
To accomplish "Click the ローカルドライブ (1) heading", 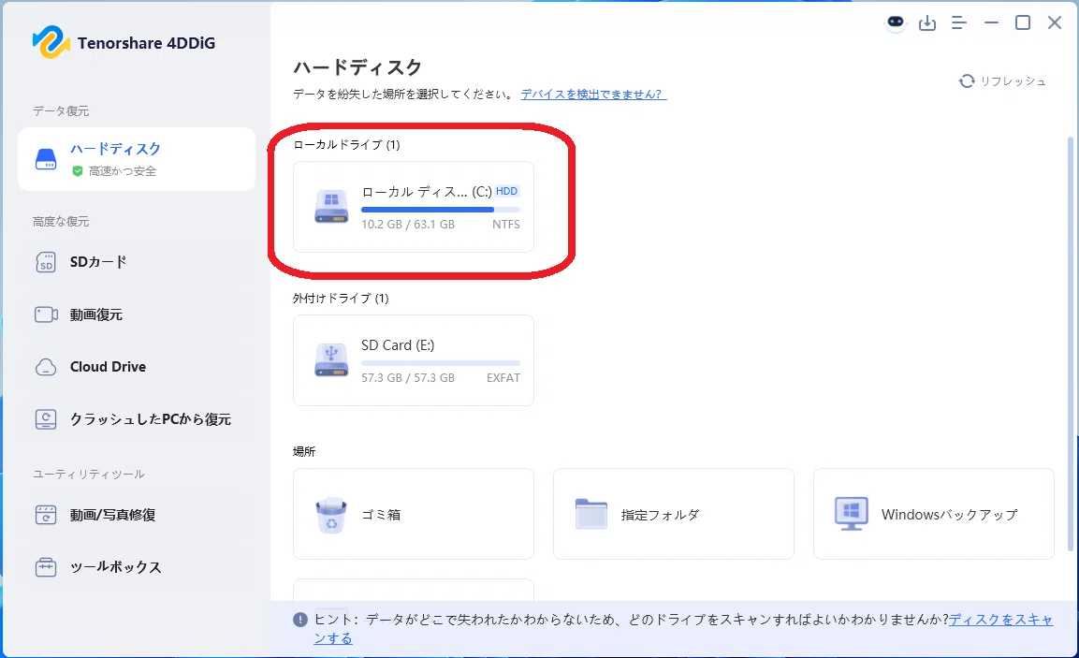I will click(x=346, y=144).
